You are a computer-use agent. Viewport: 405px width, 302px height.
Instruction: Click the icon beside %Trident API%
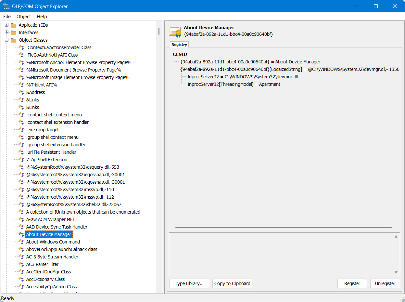21,85
